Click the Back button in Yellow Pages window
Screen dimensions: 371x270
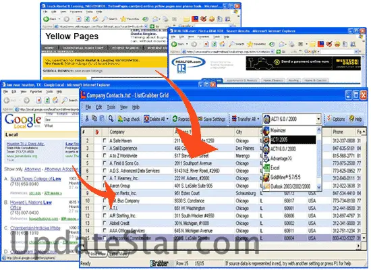tap(50, 19)
